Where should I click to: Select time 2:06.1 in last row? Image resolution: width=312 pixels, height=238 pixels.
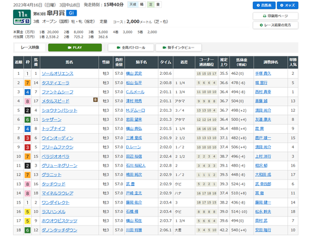166,230
